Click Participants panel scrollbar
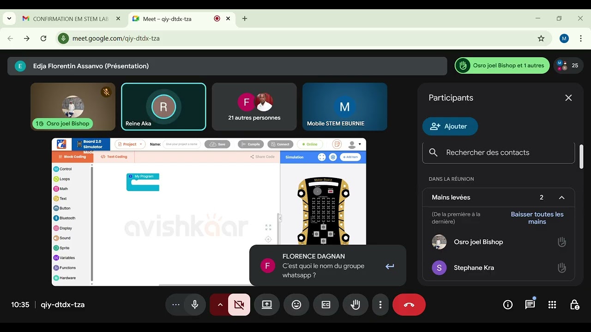 (x=581, y=157)
